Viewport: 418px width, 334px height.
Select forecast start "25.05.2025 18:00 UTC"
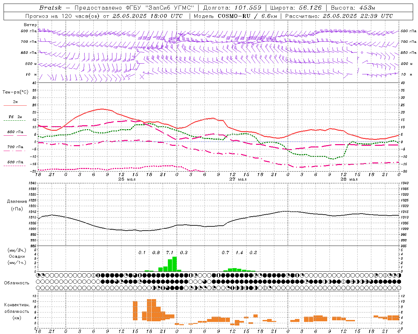pos(148,16)
